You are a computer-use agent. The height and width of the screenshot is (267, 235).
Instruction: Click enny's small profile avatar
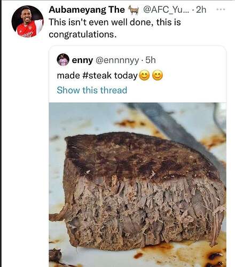pyautogui.click(x=63, y=59)
